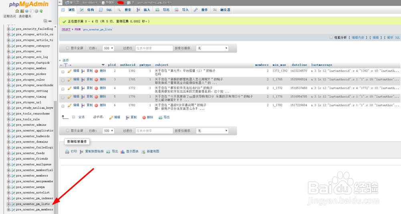Image resolution: width=401 pixels, height=214 pixels.
Task: Enable the upper 显示全部 show-all checkbox
Action: [x=67, y=48]
